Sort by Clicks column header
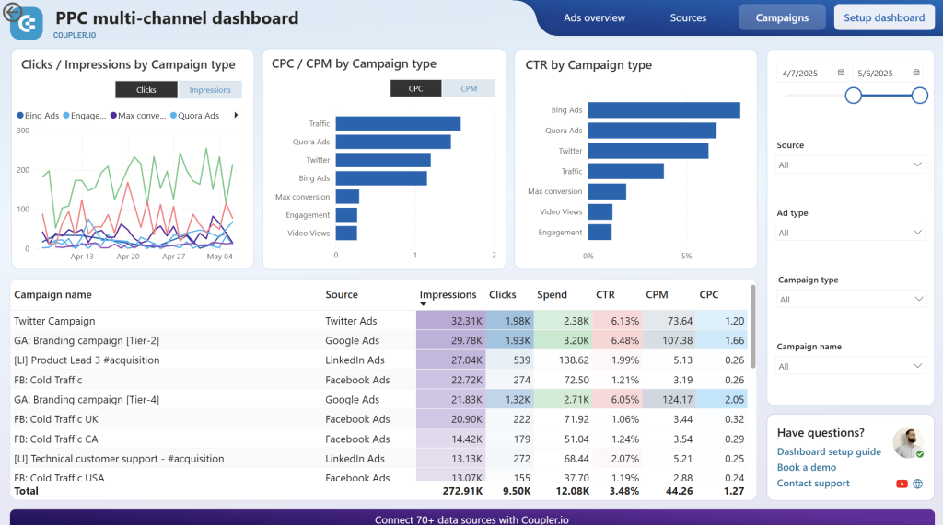Image resolution: width=943 pixels, height=525 pixels. pos(503,294)
